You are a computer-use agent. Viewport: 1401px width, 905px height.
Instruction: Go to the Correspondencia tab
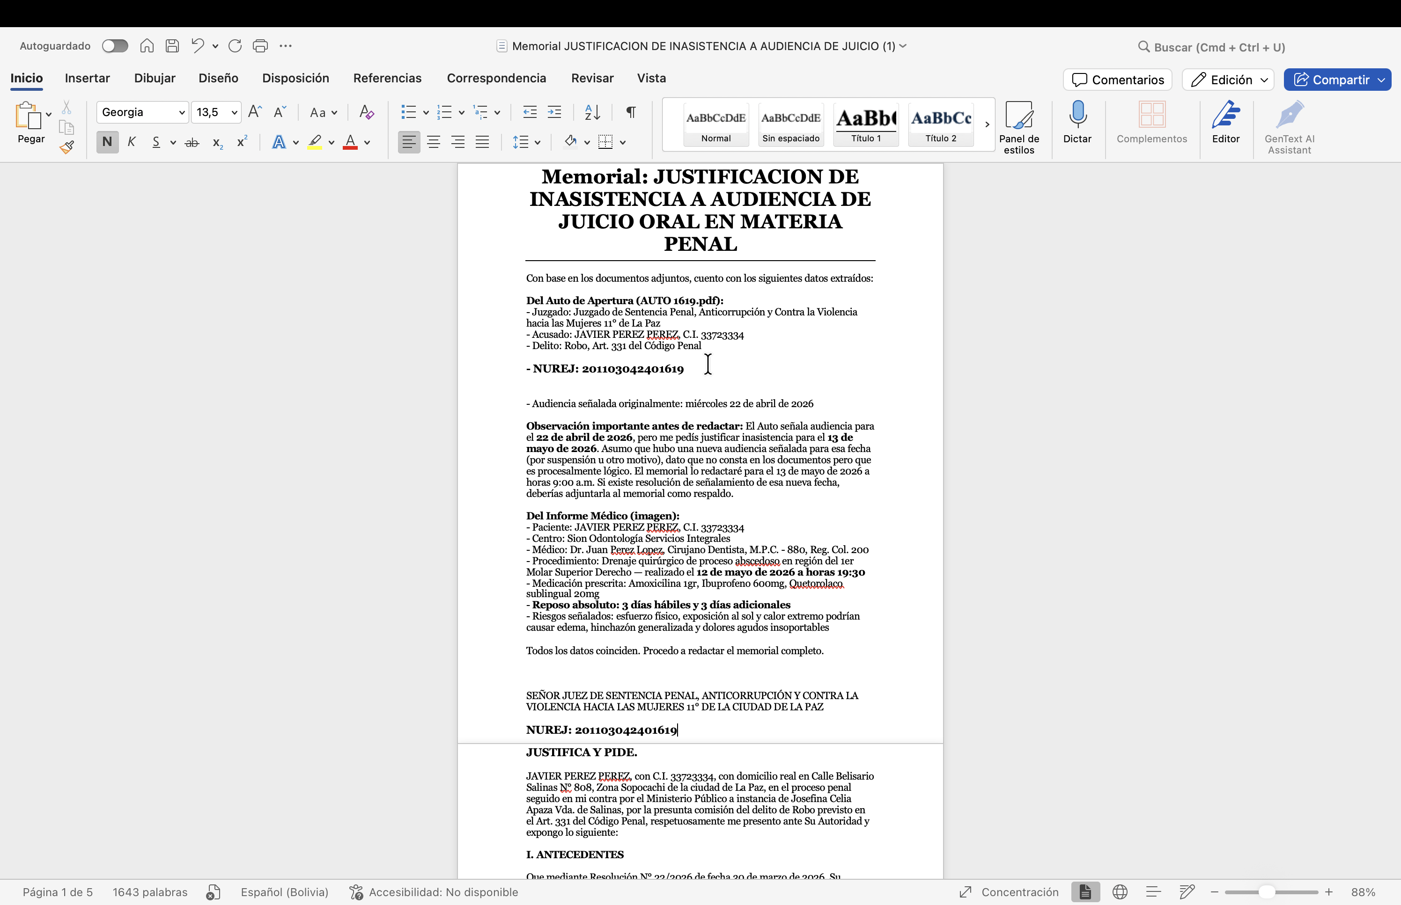pyautogui.click(x=496, y=78)
